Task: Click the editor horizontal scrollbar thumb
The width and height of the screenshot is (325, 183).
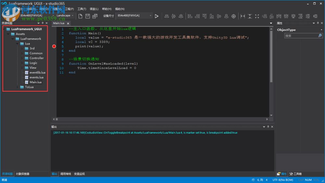Action: click(x=57, y=119)
